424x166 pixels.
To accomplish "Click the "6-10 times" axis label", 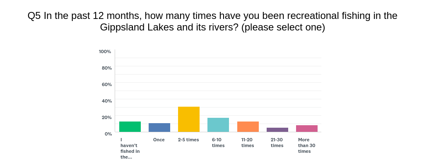I will coord(218,143).
